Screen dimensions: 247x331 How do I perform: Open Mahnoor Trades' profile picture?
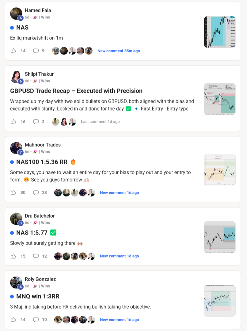pyautogui.click(x=16, y=148)
